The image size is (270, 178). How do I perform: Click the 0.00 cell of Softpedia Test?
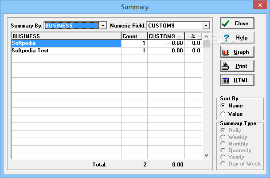166,51
